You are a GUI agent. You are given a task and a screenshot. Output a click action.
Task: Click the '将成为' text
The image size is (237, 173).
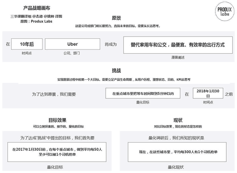[x=111, y=45]
